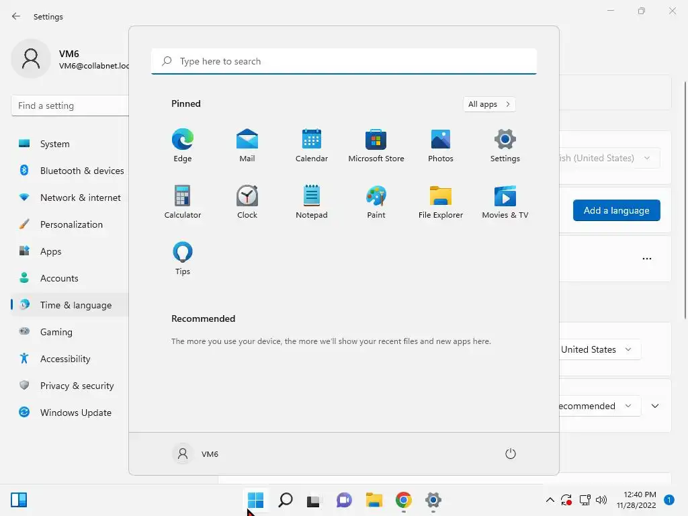688x516 pixels.
Task: Open Task View on taskbar
Action: tap(313, 500)
